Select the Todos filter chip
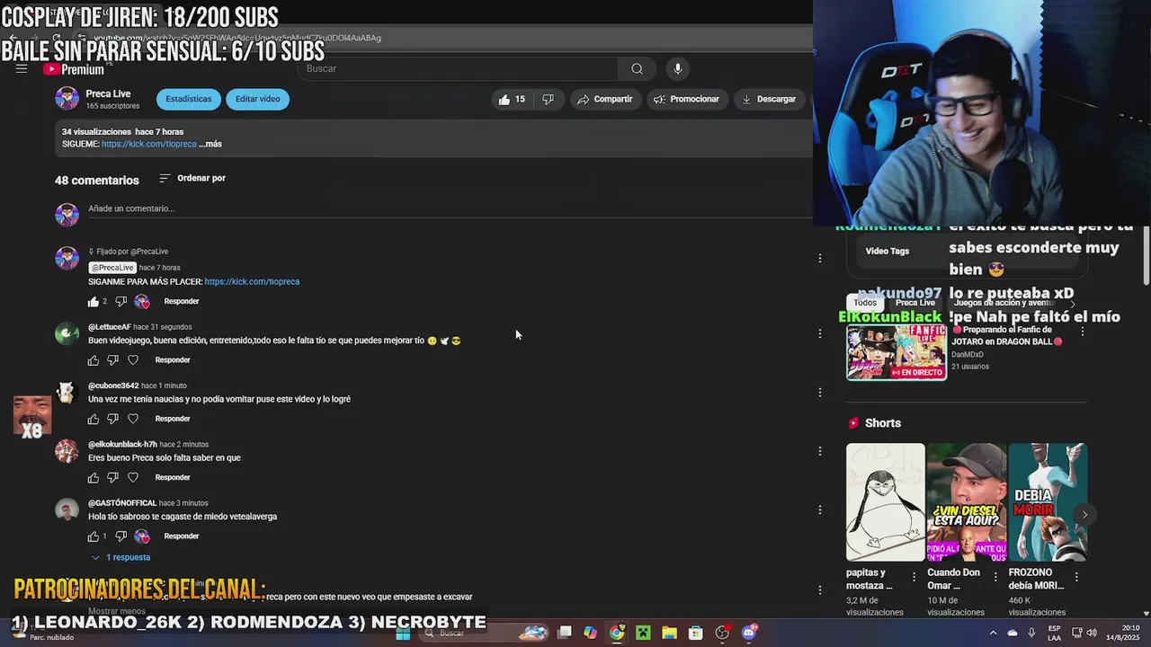 pyautogui.click(x=864, y=303)
